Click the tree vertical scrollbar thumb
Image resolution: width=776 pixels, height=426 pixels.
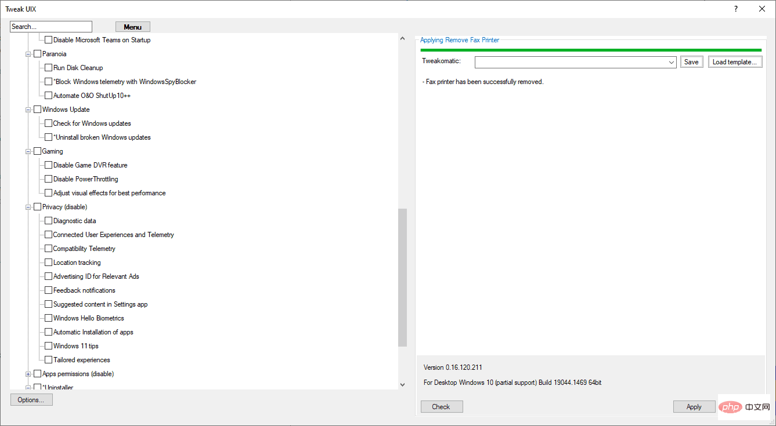point(403,278)
